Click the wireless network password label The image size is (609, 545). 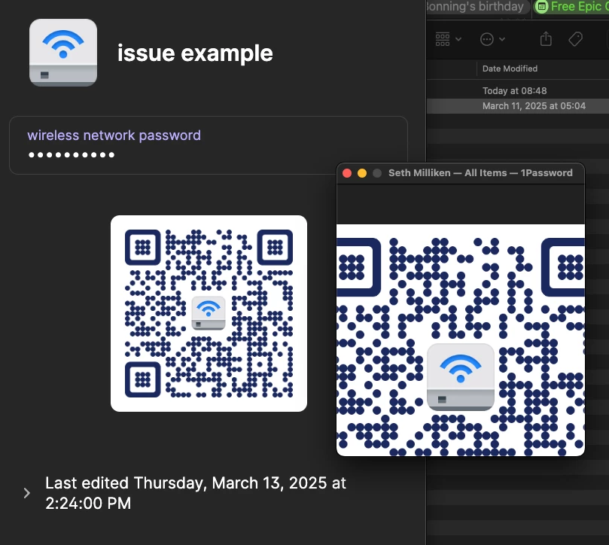(x=114, y=135)
